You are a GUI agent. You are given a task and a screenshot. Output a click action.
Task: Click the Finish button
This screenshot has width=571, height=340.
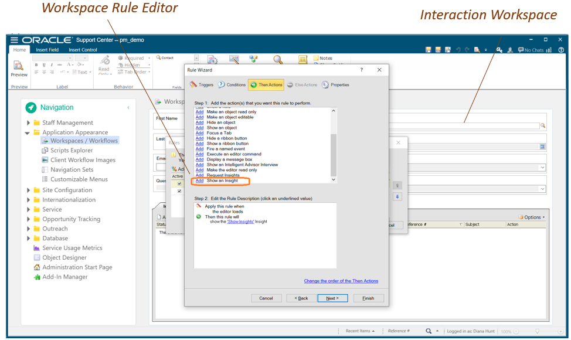click(368, 298)
